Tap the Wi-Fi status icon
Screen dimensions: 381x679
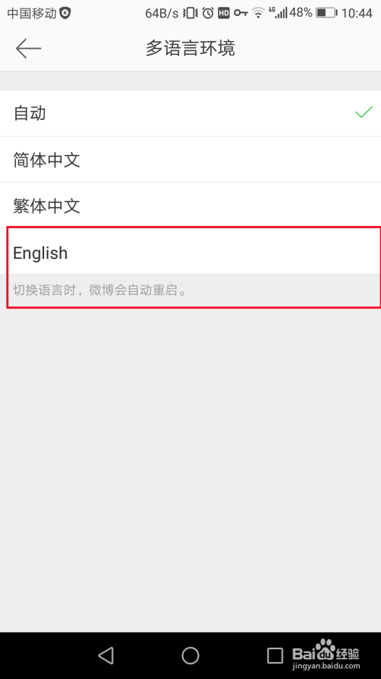[258, 13]
